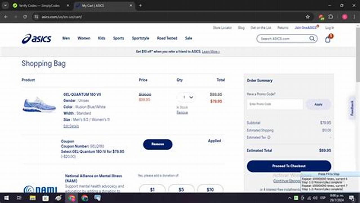Open the Women navigation menu
360x203 pixels.
coord(84,38)
